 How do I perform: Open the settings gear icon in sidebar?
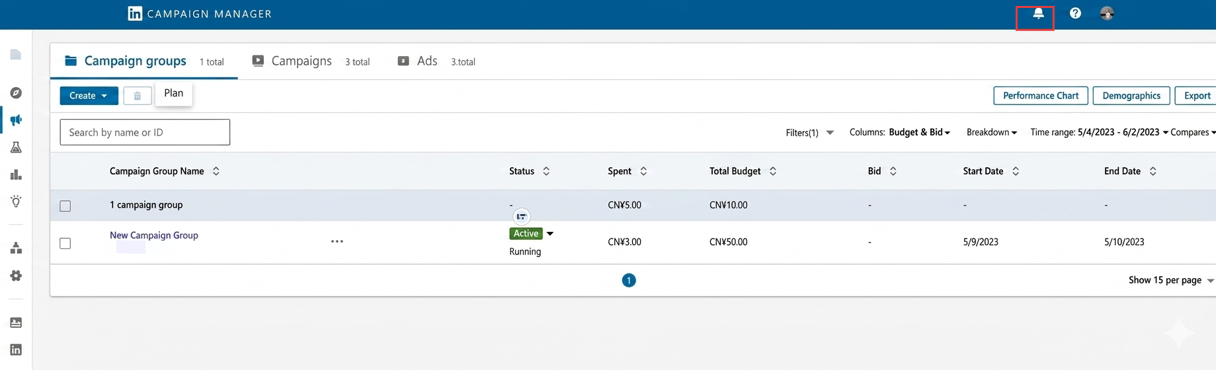click(16, 276)
